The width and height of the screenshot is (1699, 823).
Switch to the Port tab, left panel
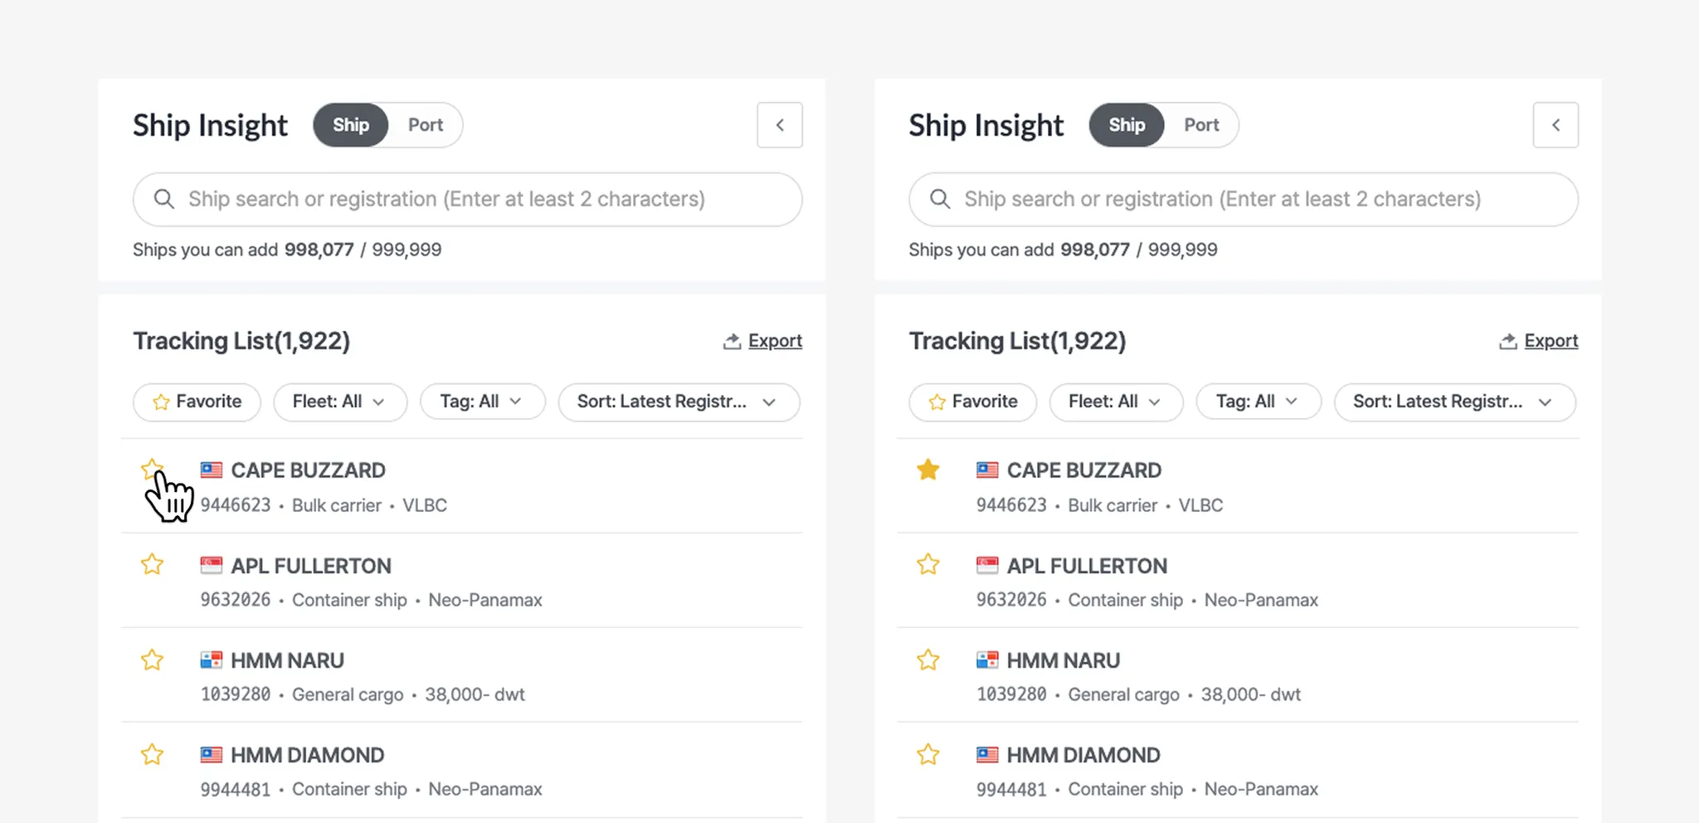(425, 125)
